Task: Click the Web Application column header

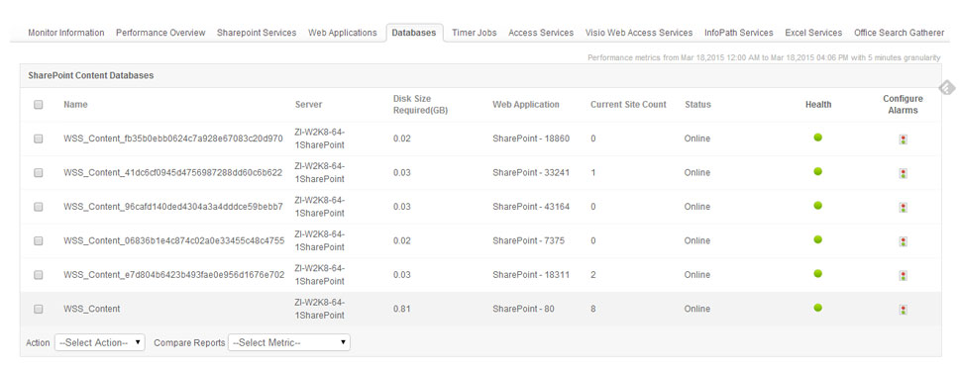Action: (526, 105)
